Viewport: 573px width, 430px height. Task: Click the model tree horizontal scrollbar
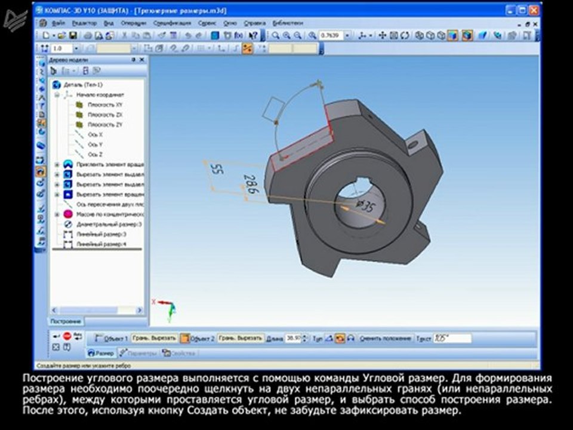[97, 310]
